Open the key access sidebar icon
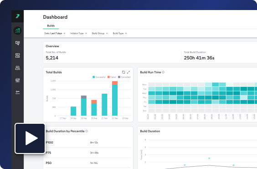Image resolution: width=257 pixels, height=169 pixels. coord(17,92)
